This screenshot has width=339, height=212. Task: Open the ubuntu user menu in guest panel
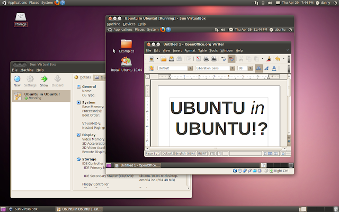(278, 30)
